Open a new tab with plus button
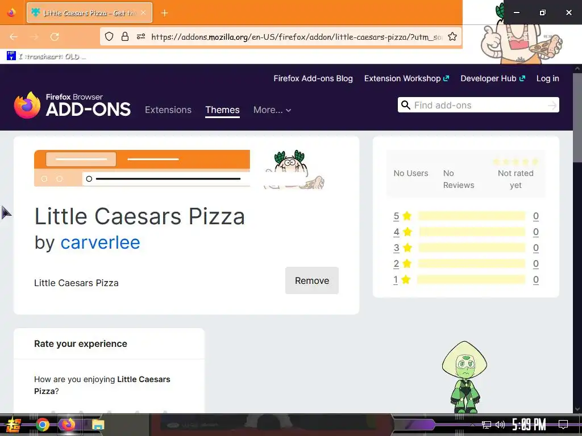582x436 pixels. coord(164,13)
